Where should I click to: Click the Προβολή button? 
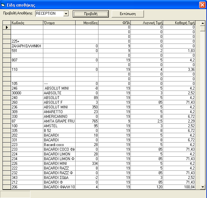[91, 14]
